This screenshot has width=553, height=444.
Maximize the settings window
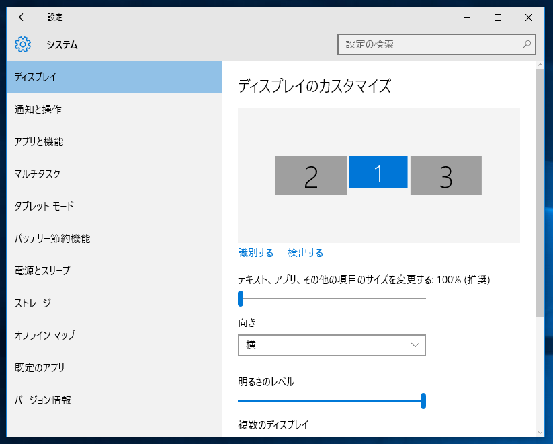[498, 17]
